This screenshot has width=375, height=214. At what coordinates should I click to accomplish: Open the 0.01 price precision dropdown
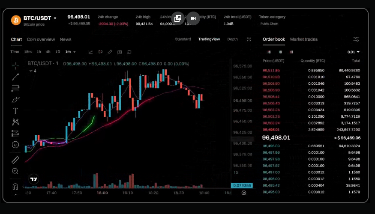pos(354,52)
